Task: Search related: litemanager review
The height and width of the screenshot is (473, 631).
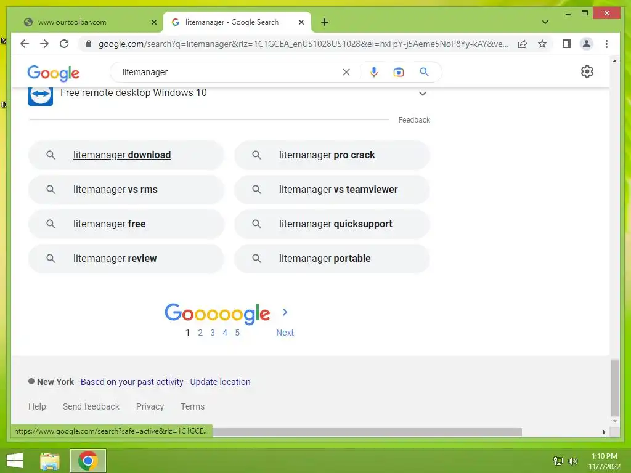Action: pos(126,258)
